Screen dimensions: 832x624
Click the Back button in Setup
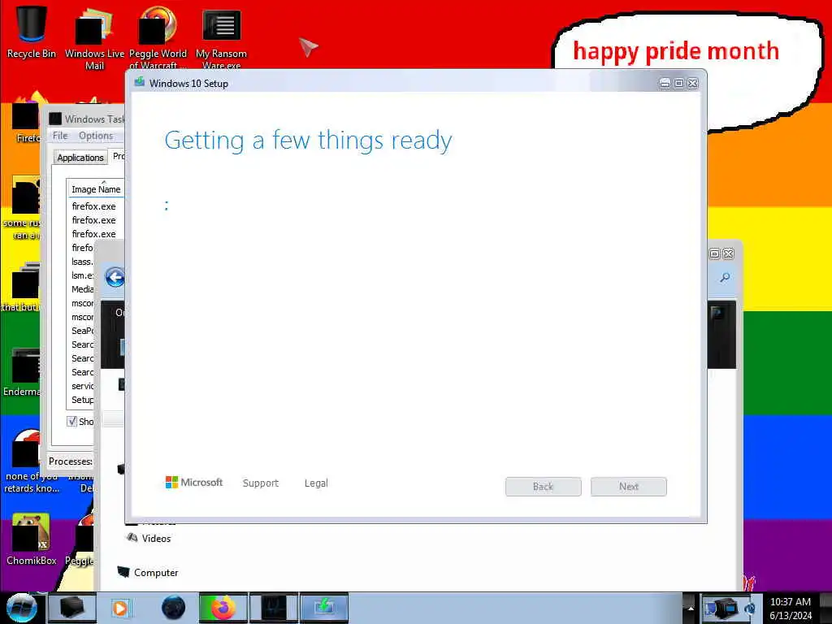pos(544,487)
